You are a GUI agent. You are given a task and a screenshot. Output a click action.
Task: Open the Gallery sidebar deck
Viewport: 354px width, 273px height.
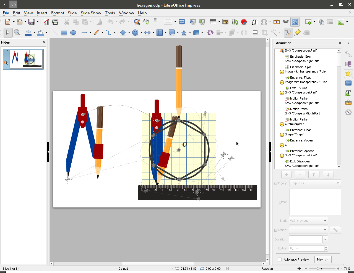(x=348, y=103)
